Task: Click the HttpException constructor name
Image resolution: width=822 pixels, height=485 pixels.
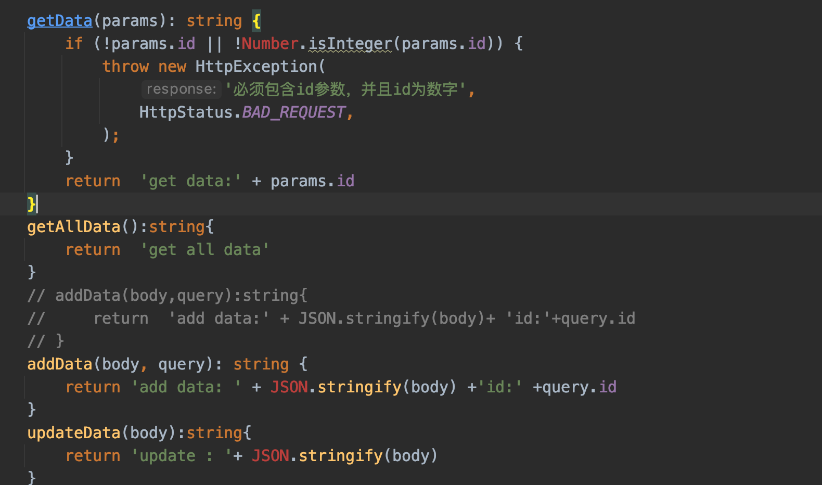Action: [x=256, y=67]
